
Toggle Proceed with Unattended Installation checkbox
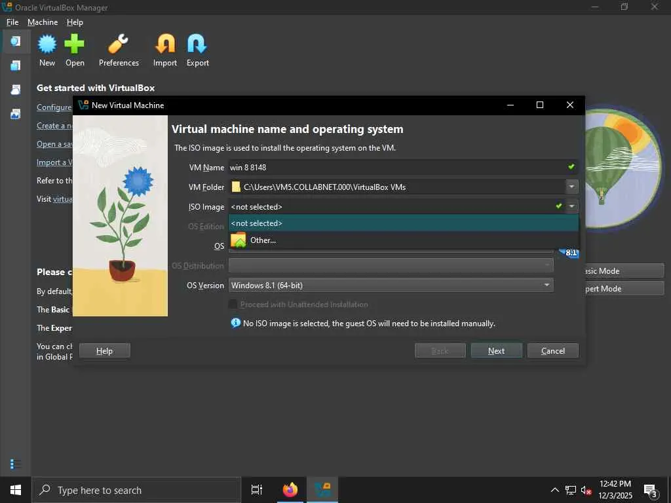233,304
